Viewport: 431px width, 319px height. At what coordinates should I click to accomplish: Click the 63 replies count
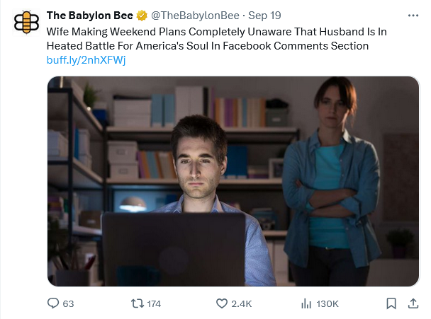(69, 303)
